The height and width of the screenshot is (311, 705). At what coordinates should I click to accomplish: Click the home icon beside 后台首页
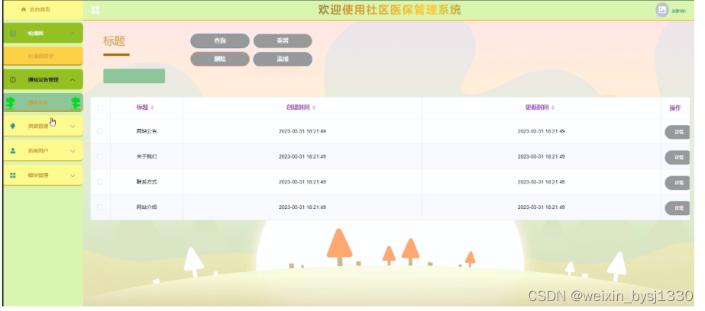coord(24,9)
